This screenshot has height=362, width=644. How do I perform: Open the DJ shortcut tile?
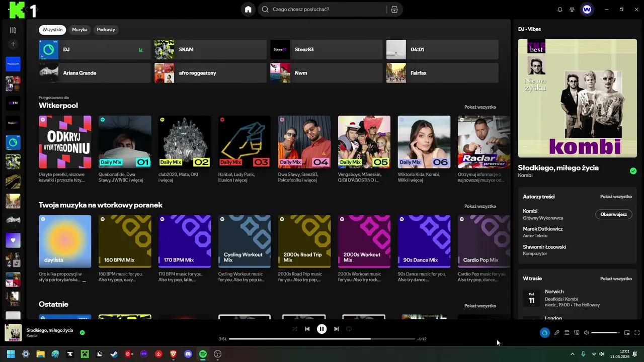[x=95, y=50]
